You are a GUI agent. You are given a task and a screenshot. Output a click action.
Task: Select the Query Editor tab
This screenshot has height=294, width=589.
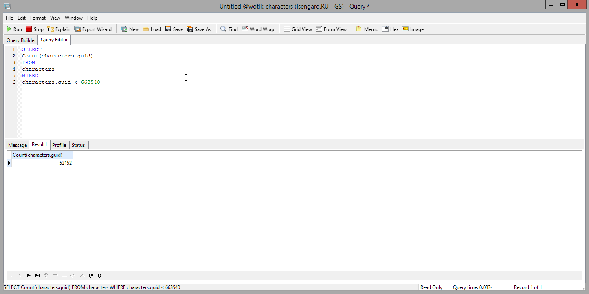[x=54, y=40]
